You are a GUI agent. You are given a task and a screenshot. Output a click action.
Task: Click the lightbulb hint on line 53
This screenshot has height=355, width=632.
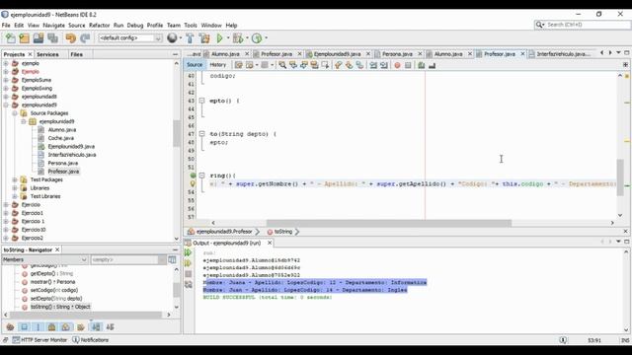(193, 184)
